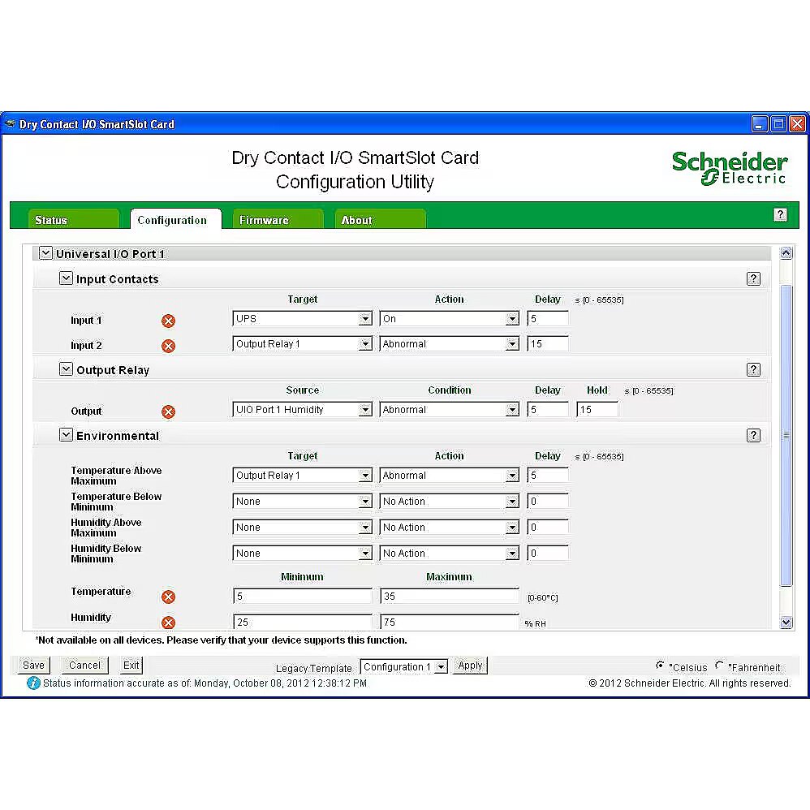Open Input 1 Action dropdown showing On
This screenshot has height=810, width=810.
click(449, 319)
